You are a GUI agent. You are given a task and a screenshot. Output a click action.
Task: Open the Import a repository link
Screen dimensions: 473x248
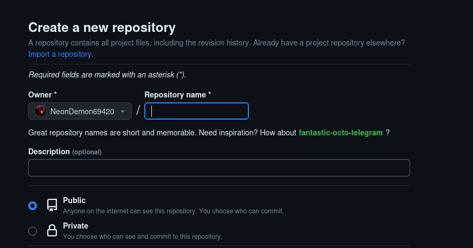coord(61,54)
